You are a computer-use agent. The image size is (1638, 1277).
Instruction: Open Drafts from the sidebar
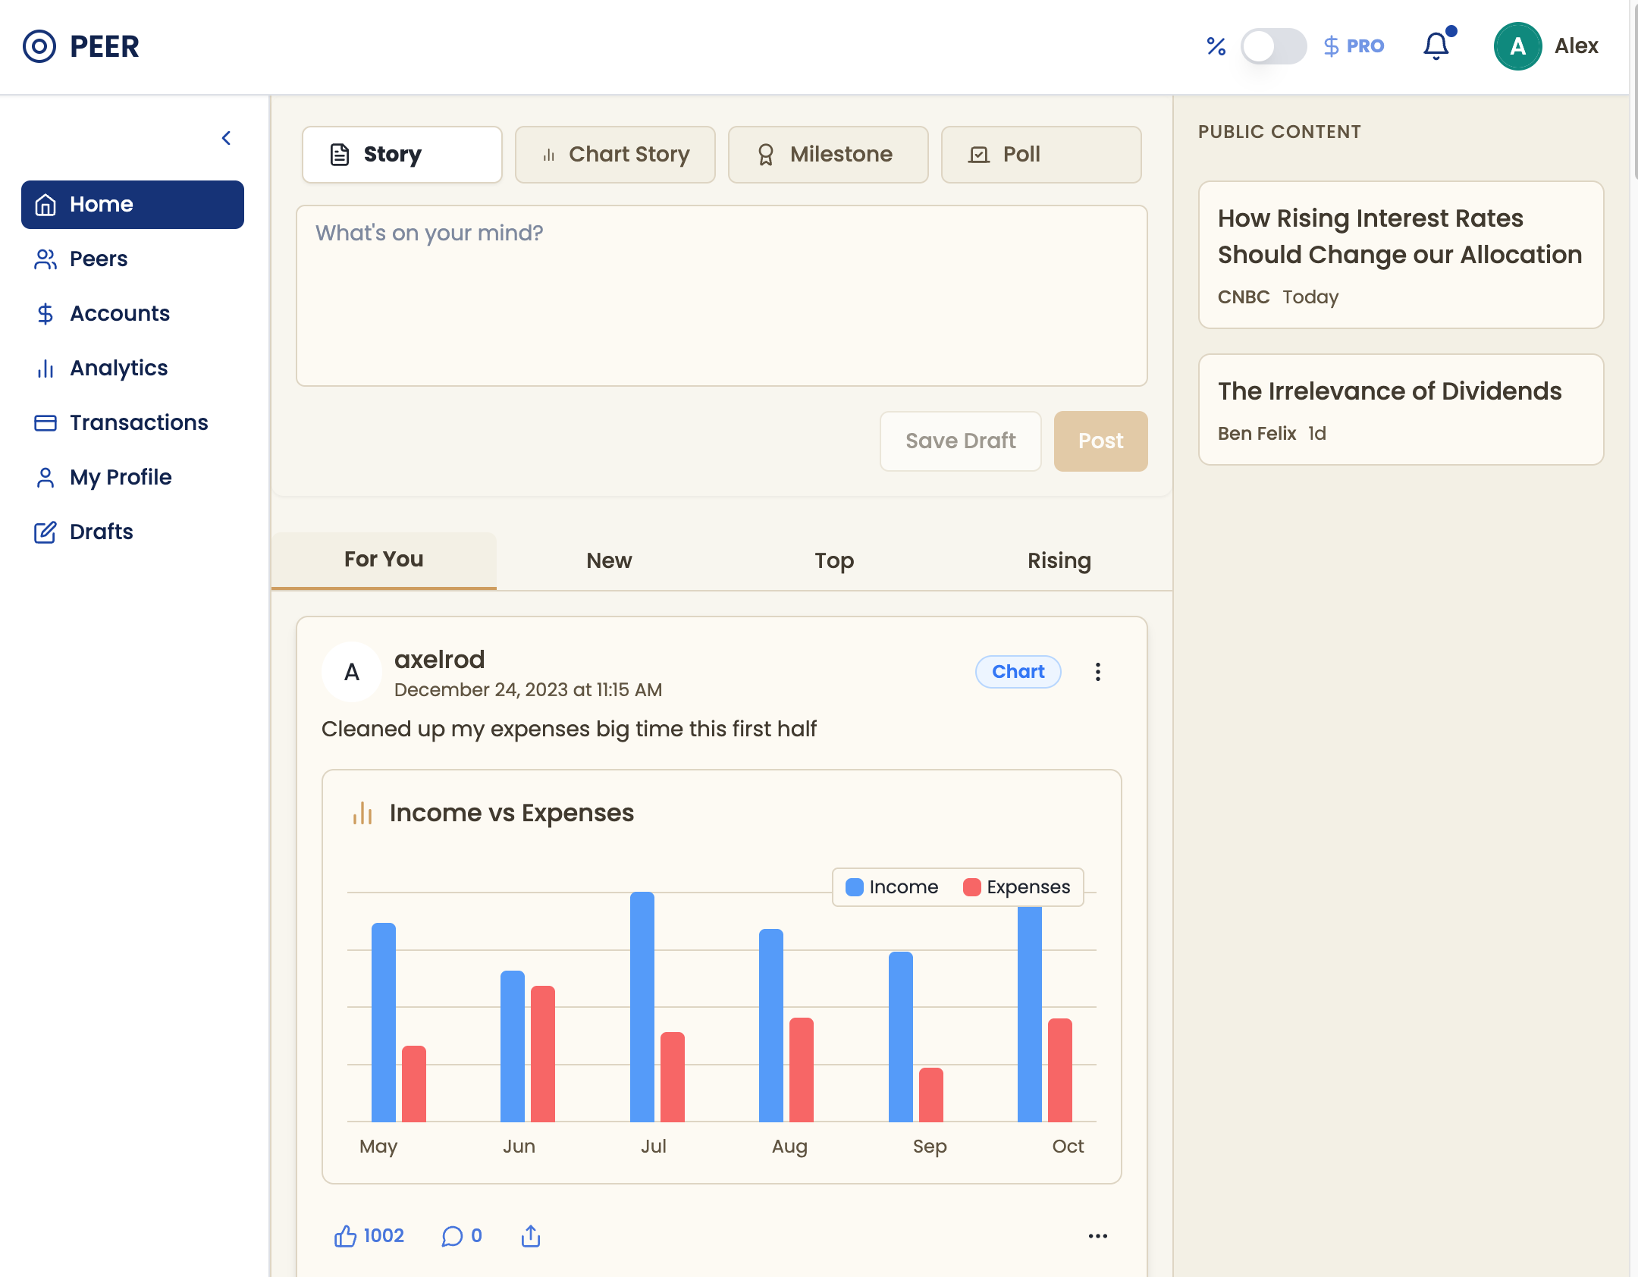tap(101, 532)
